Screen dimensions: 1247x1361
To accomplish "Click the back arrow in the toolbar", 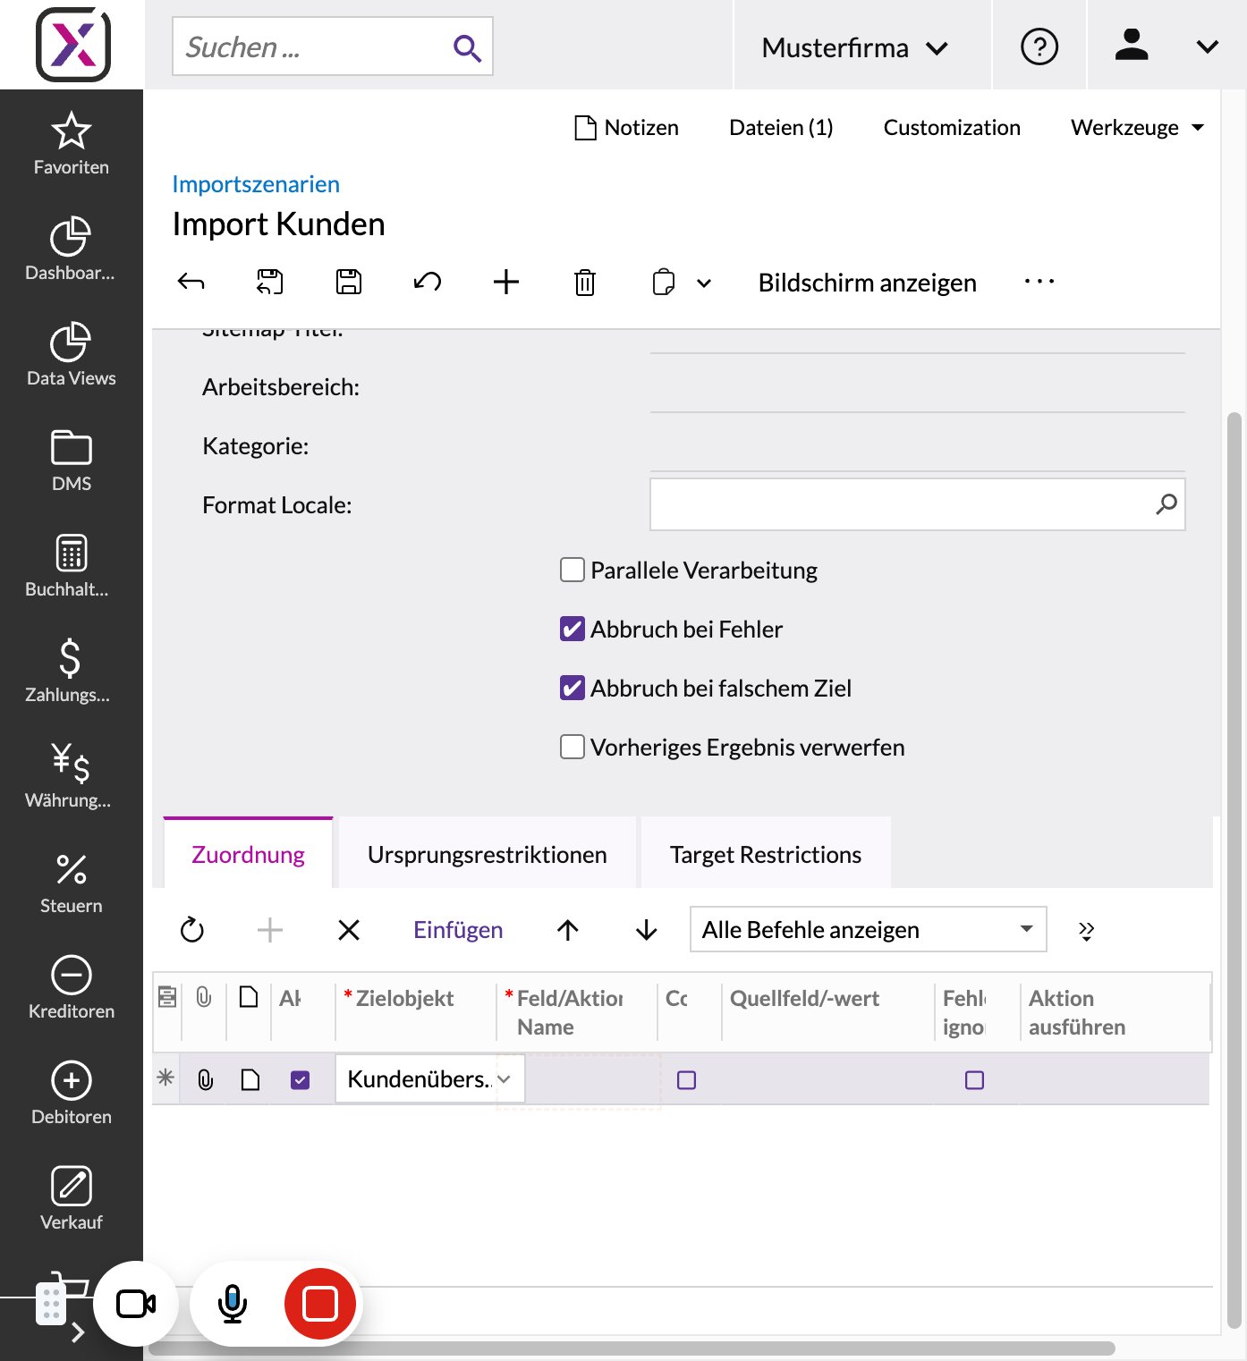I will point(191,283).
